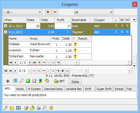Click the magnifying glass search icon

coord(22,81)
